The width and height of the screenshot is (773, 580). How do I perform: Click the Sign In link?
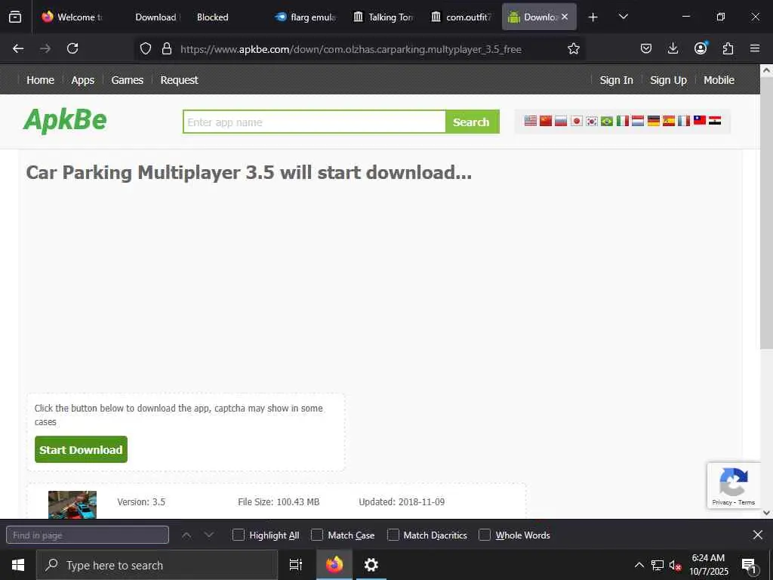tap(616, 80)
